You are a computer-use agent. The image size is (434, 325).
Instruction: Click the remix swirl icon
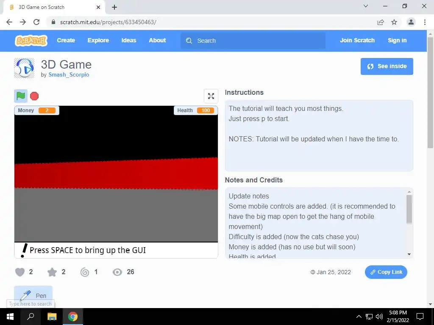[85, 272]
